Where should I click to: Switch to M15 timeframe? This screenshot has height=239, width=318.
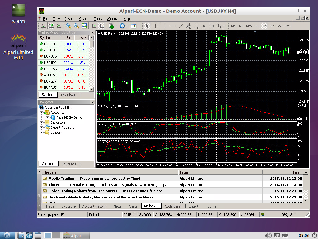249,26
